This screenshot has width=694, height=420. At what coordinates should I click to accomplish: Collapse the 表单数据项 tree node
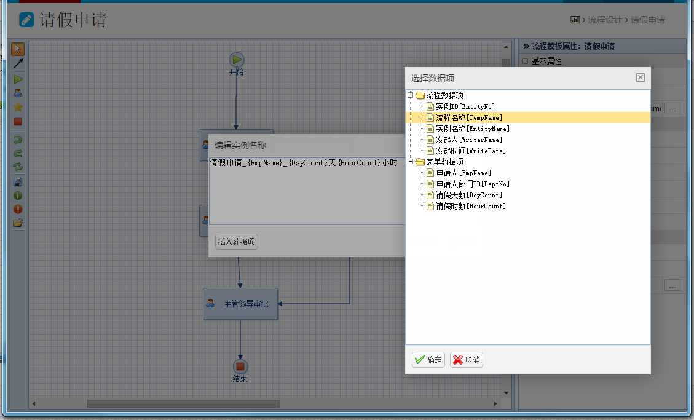coord(410,162)
